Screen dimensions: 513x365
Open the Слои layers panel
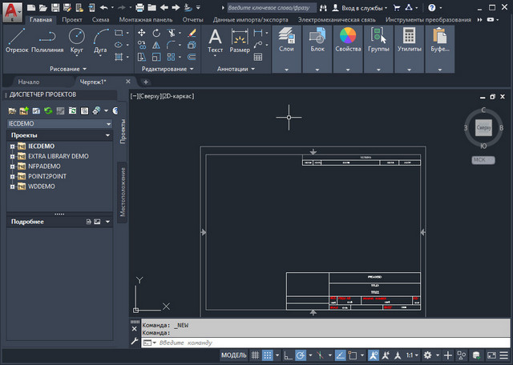point(286,41)
